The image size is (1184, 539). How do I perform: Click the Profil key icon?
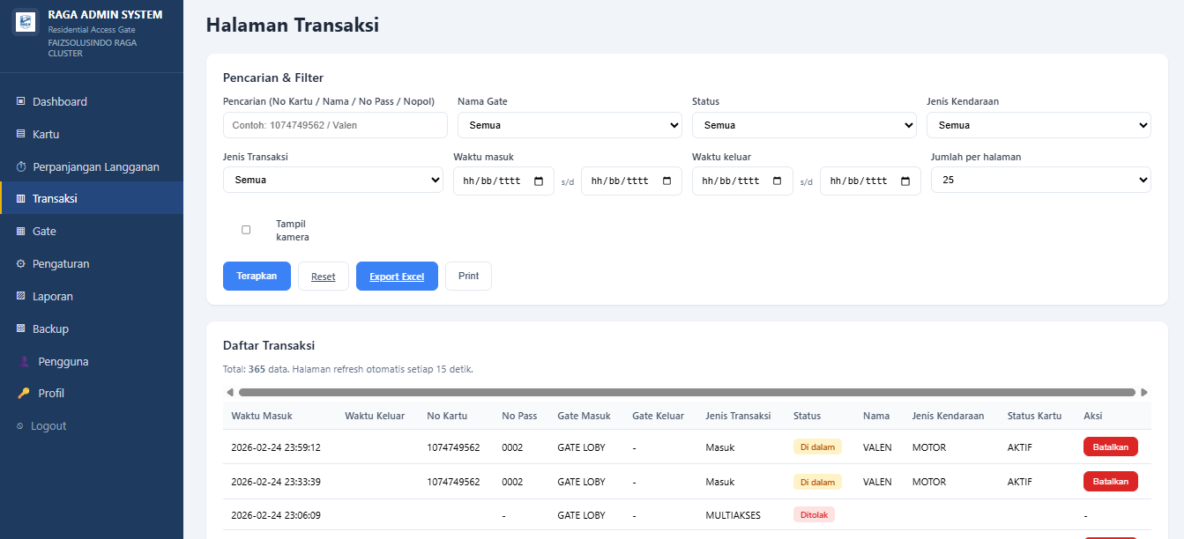pyautogui.click(x=24, y=394)
